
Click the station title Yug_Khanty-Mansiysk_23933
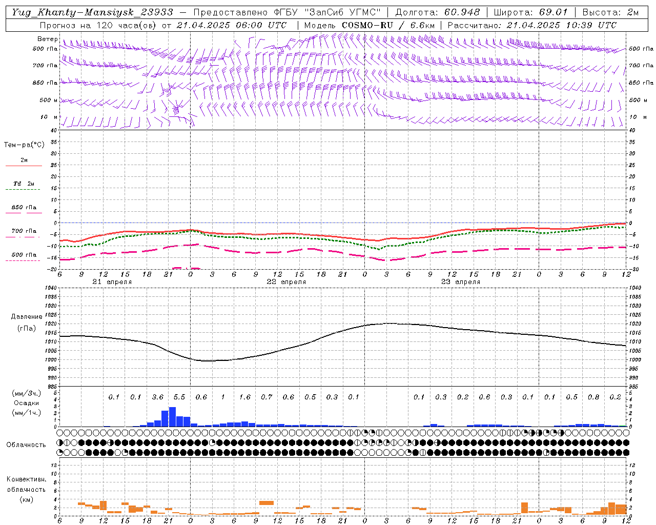pyautogui.click(x=92, y=12)
